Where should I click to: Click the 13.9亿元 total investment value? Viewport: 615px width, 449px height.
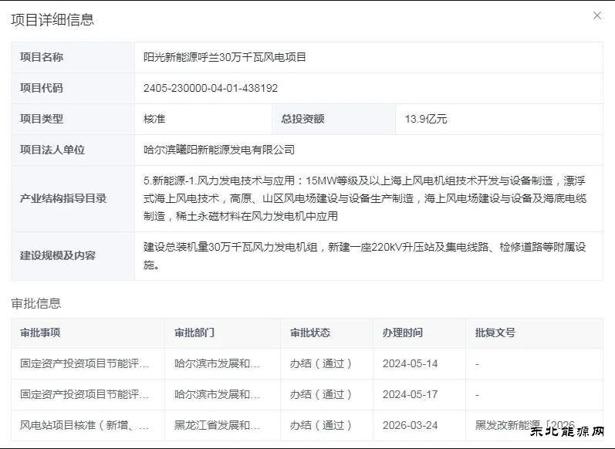point(426,119)
